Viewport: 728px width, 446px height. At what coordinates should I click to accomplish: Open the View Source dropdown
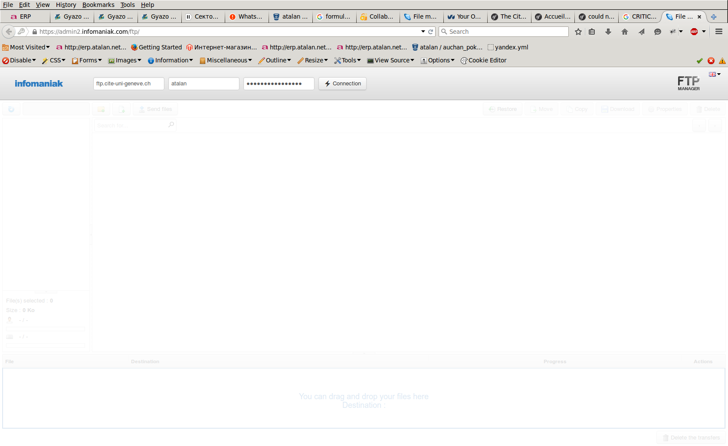pos(391,60)
